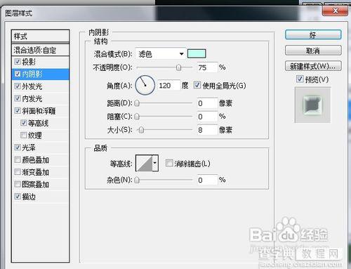
Task: Open the 等高线 contour picker arrow
Action: point(155,163)
